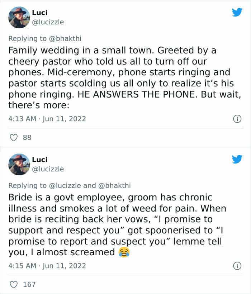Open the info icon next to the 4:15 AM timestamp
Screen dimensions: 251x294
click(237, 266)
